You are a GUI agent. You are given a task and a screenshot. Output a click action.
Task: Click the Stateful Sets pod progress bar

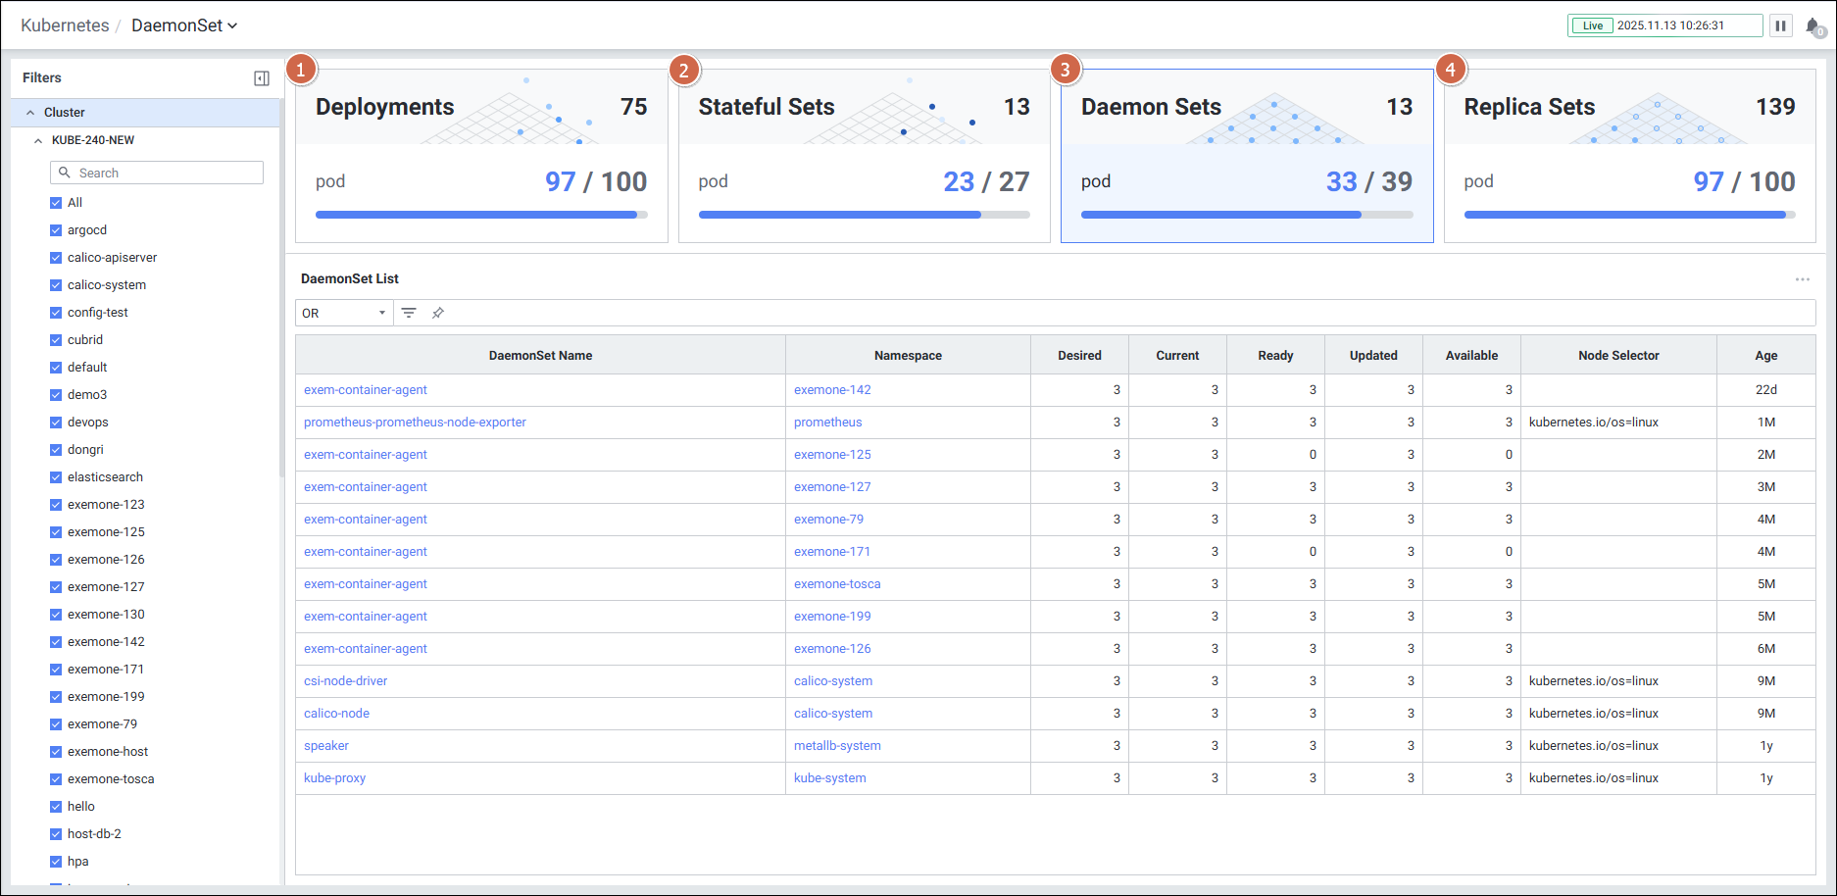tap(864, 215)
